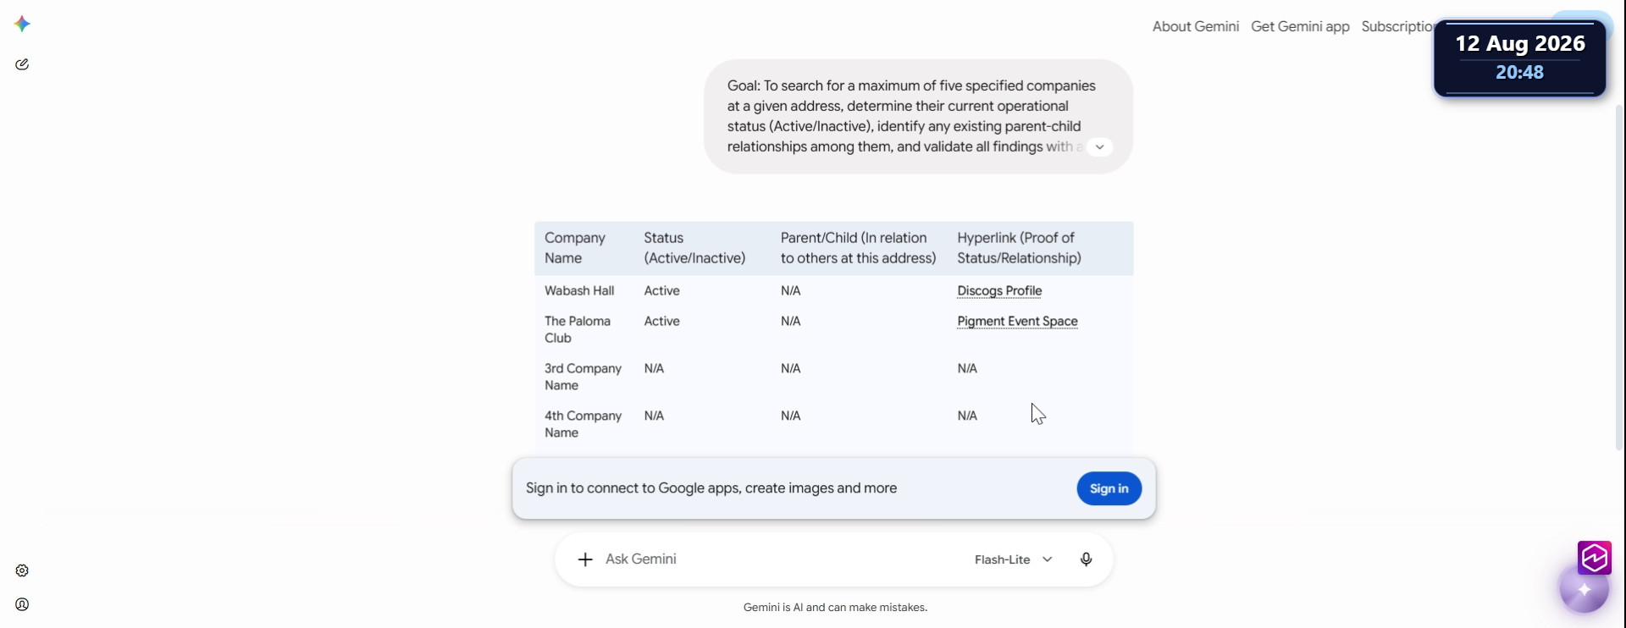Click the Gemini sparkle logo
Screen dimensions: 1626x628
coord(23,24)
